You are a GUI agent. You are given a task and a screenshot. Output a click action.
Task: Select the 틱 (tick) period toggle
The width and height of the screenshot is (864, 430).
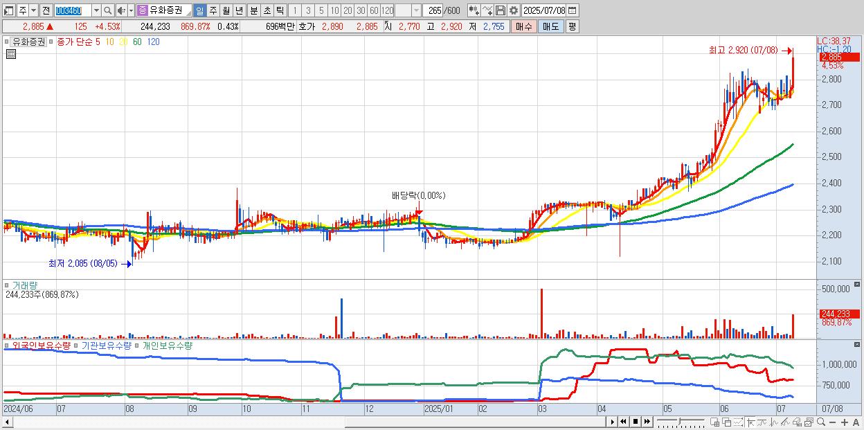[x=280, y=10]
